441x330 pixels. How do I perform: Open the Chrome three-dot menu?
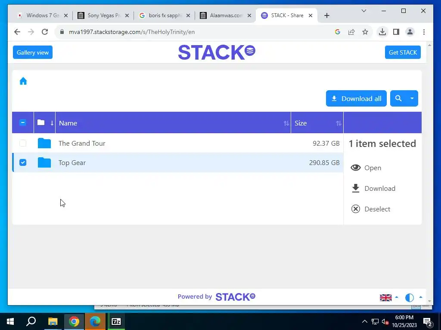[x=424, y=32]
